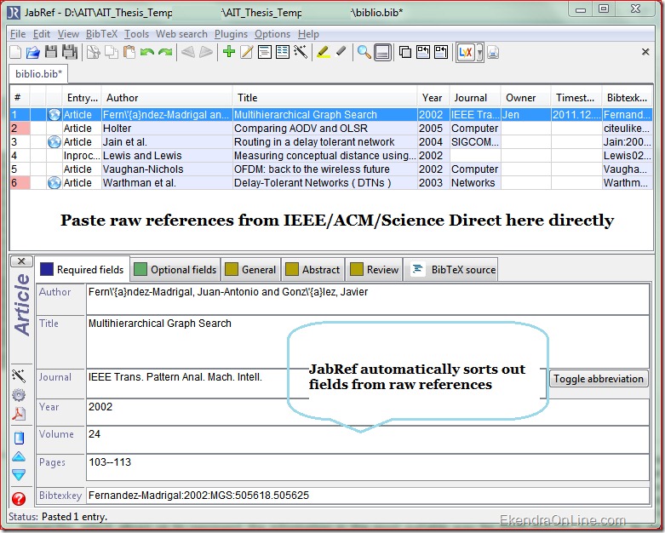665x533 pixels.
Task: Click in the Pages field containing 103--113
Action: point(368,467)
